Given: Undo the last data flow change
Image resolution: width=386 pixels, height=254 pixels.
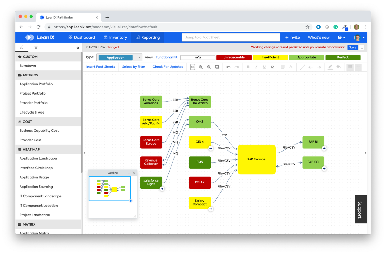Looking at the screenshot, I should 228,67.
